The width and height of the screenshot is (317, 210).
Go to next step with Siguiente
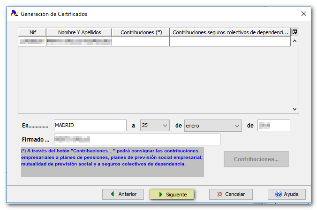click(x=172, y=194)
